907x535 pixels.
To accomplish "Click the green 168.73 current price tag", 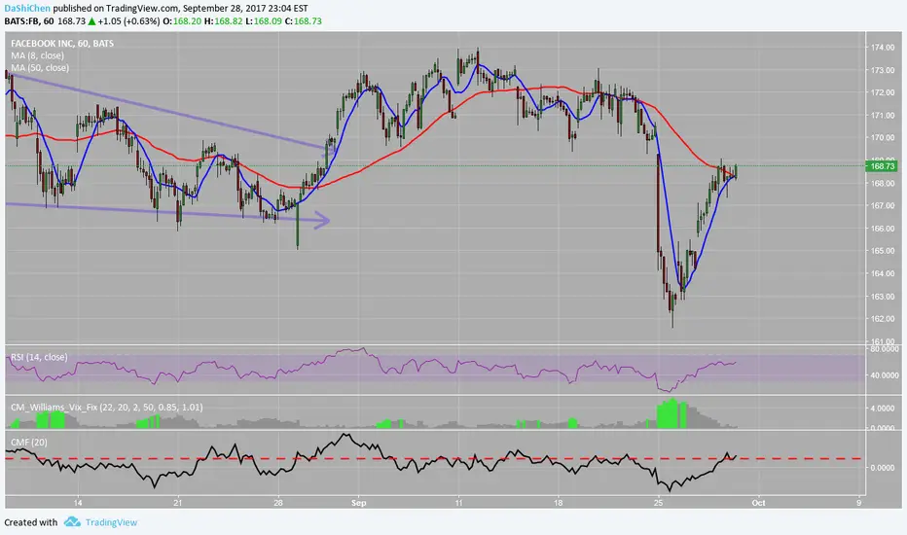I will click(x=882, y=166).
